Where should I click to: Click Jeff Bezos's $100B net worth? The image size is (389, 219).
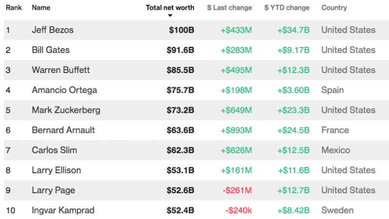(x=181, y=30)
